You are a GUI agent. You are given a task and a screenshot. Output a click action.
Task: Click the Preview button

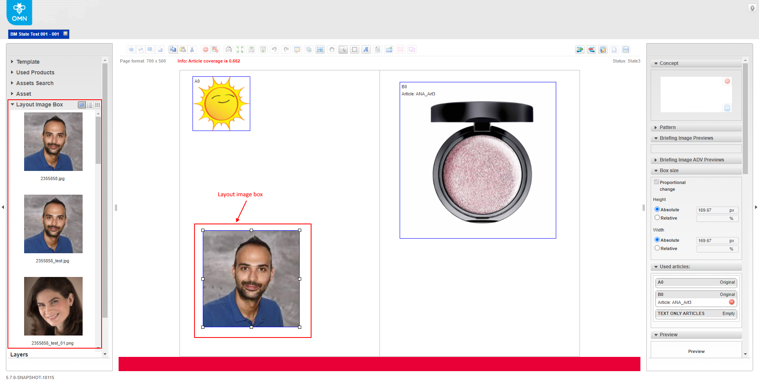click(x=696, y=351)
